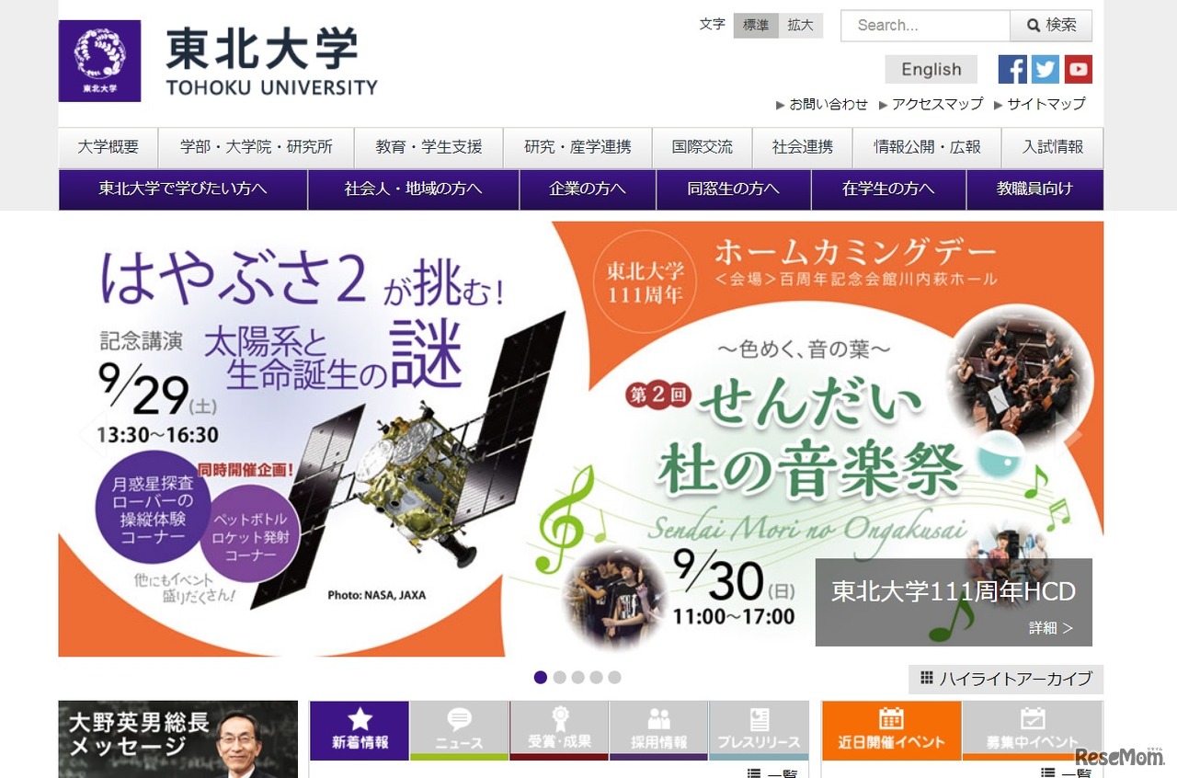Switch to the プレスリリース tab
Viewport: 1177px width, 778px height.
pyautogui.click(x=759, y=729)
